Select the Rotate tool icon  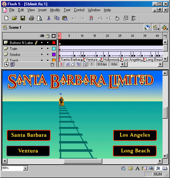point(117,18)
